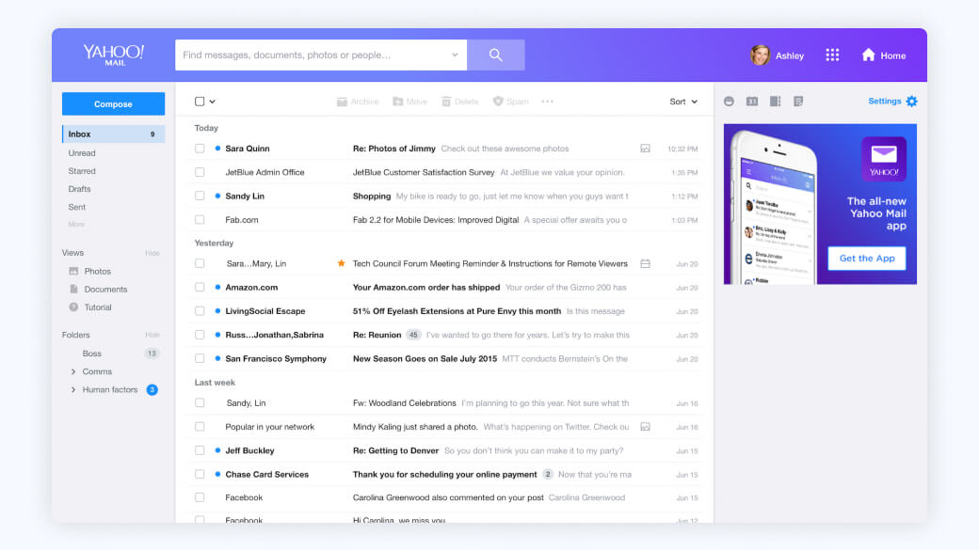Click photo attachment icon on Sara Quinn email
979x550 pixels.
point(645,149)
